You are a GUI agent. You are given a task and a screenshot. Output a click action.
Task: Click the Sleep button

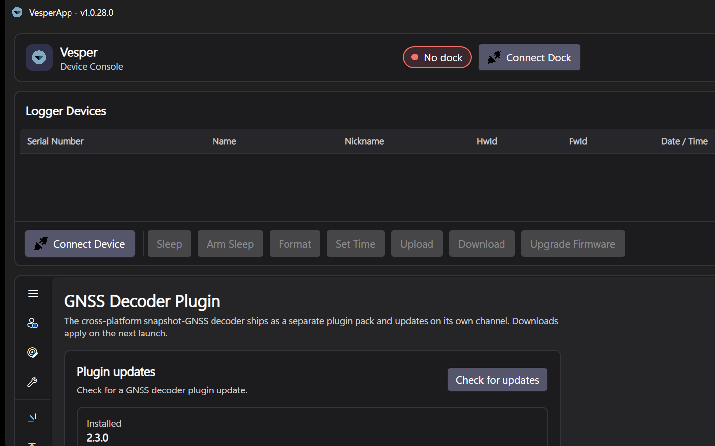pyautogui.click(x=169, y=244)
